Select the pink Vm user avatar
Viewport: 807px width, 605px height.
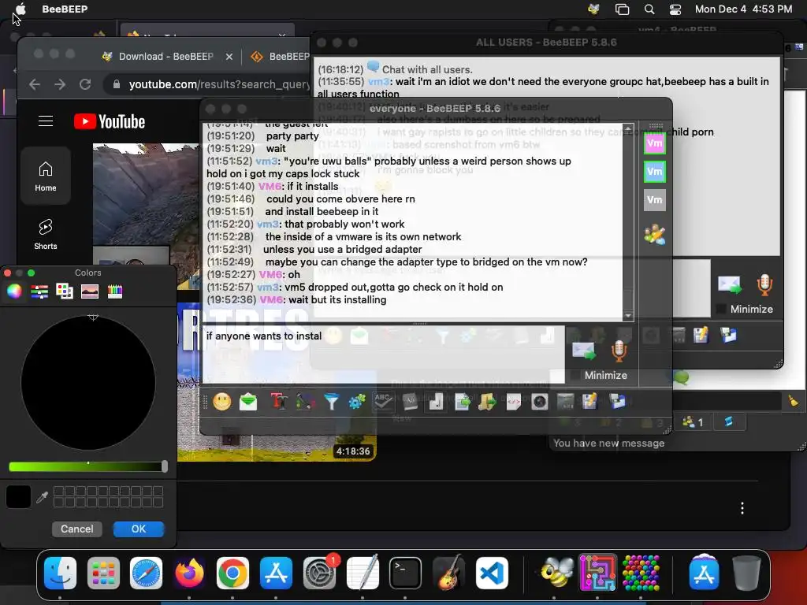(x=655, y=143)
